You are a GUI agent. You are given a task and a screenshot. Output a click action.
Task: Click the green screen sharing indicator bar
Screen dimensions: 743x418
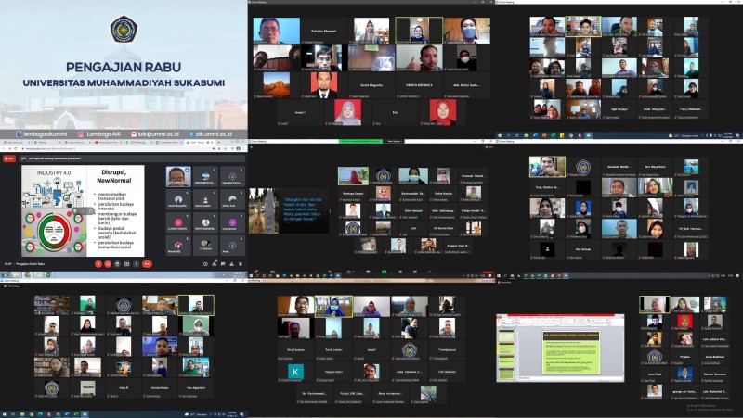point(360,141)
